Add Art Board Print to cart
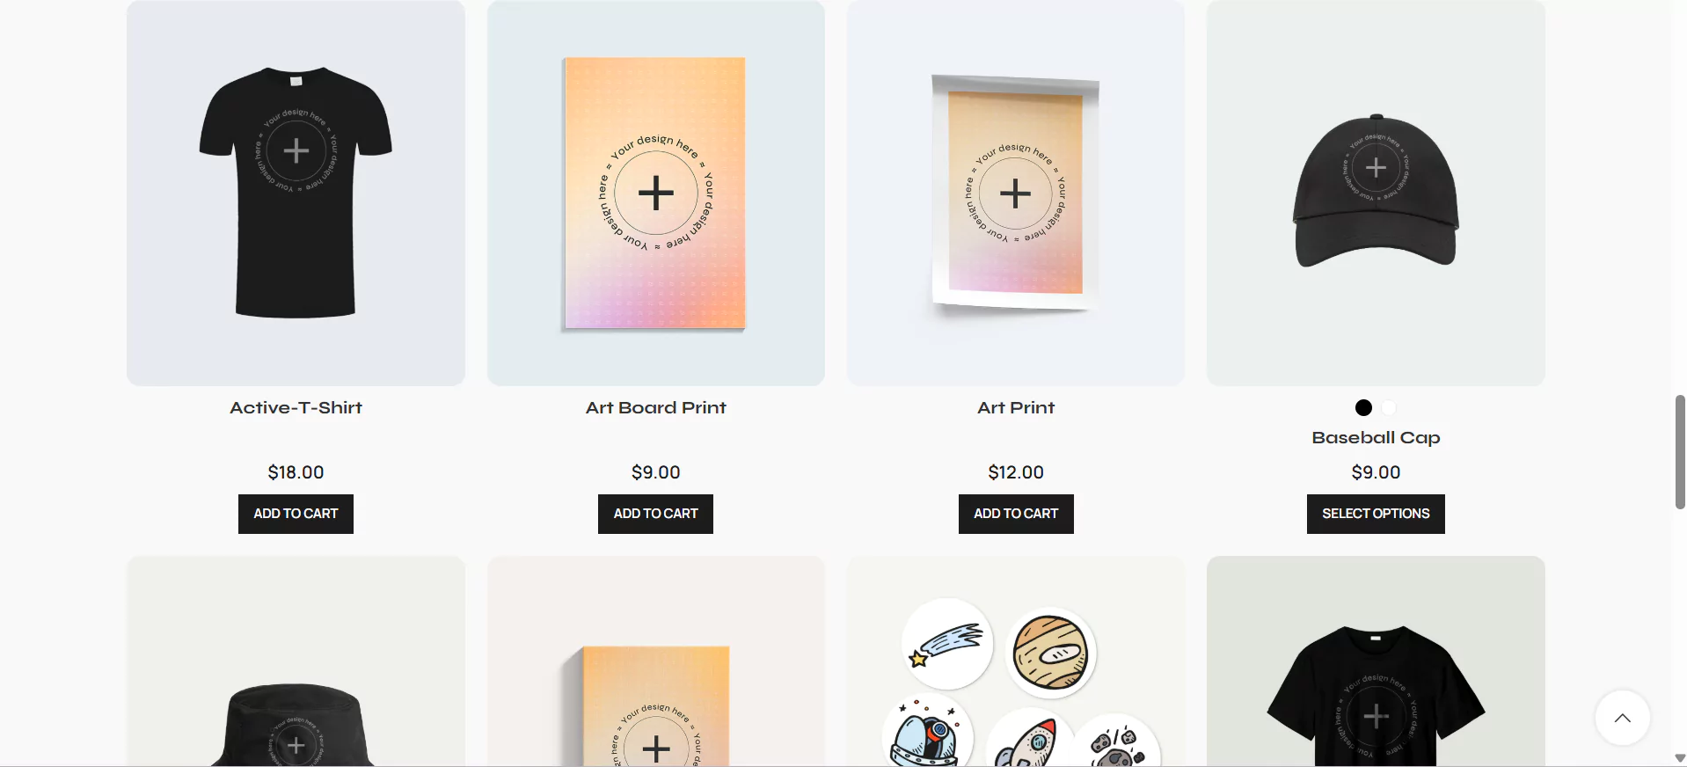The height and width of the screenshot is (767, 1687). (x=655, y=514)
